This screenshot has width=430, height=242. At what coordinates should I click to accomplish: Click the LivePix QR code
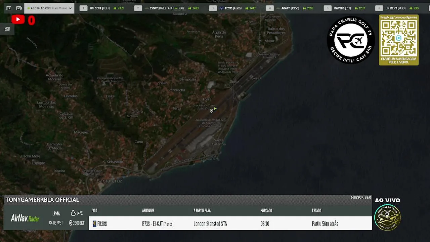(x=399, y=38)
